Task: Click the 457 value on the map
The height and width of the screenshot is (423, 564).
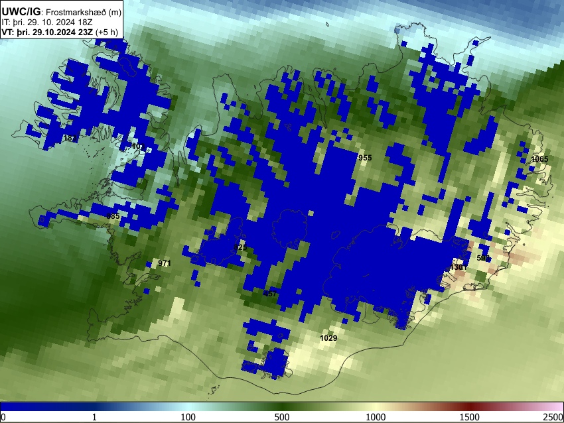Action: point(270,294)
